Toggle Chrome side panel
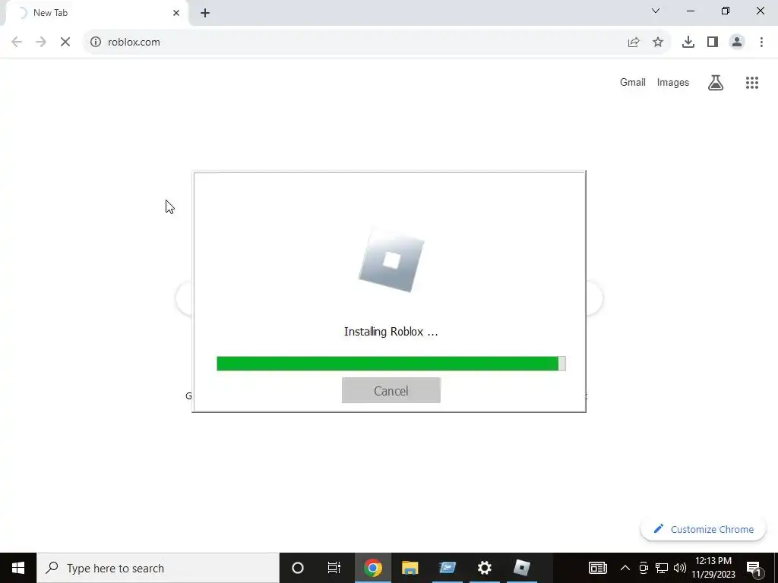The image size is (778, 583). click(x=713, y=43)
